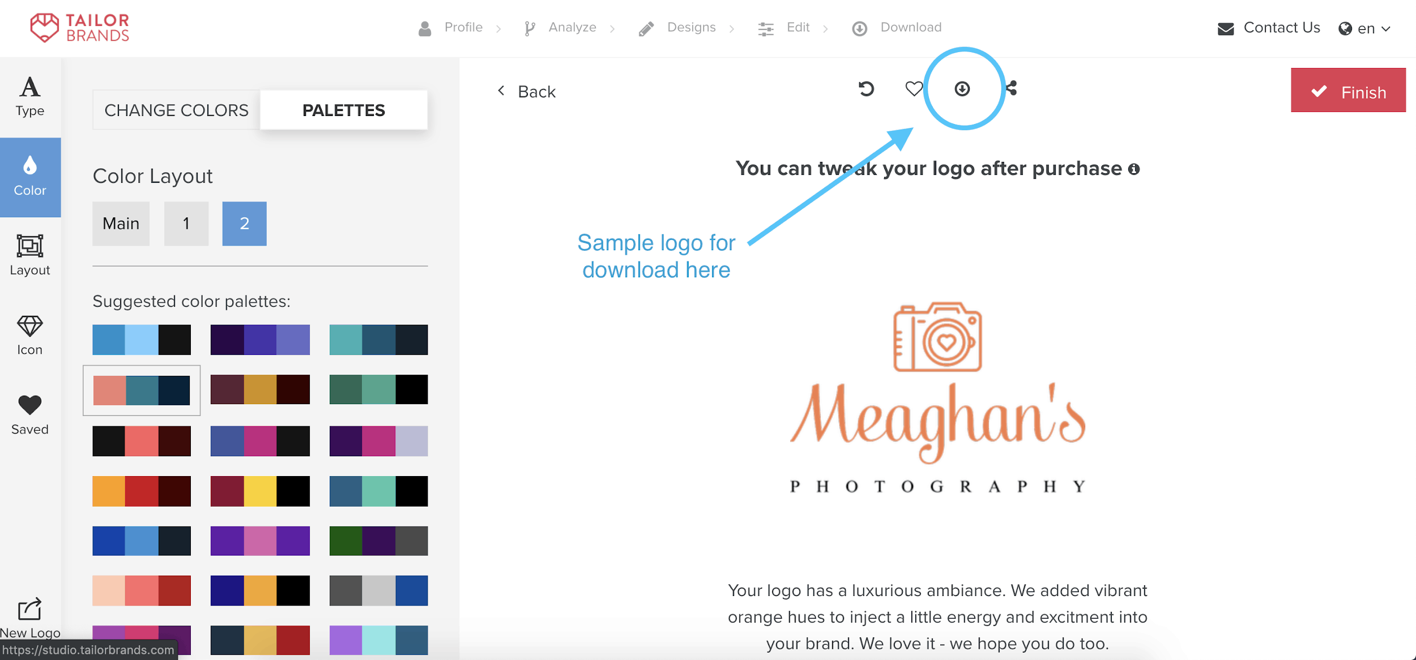
Task: Click the Back navigation link
Action: point(527,91)
